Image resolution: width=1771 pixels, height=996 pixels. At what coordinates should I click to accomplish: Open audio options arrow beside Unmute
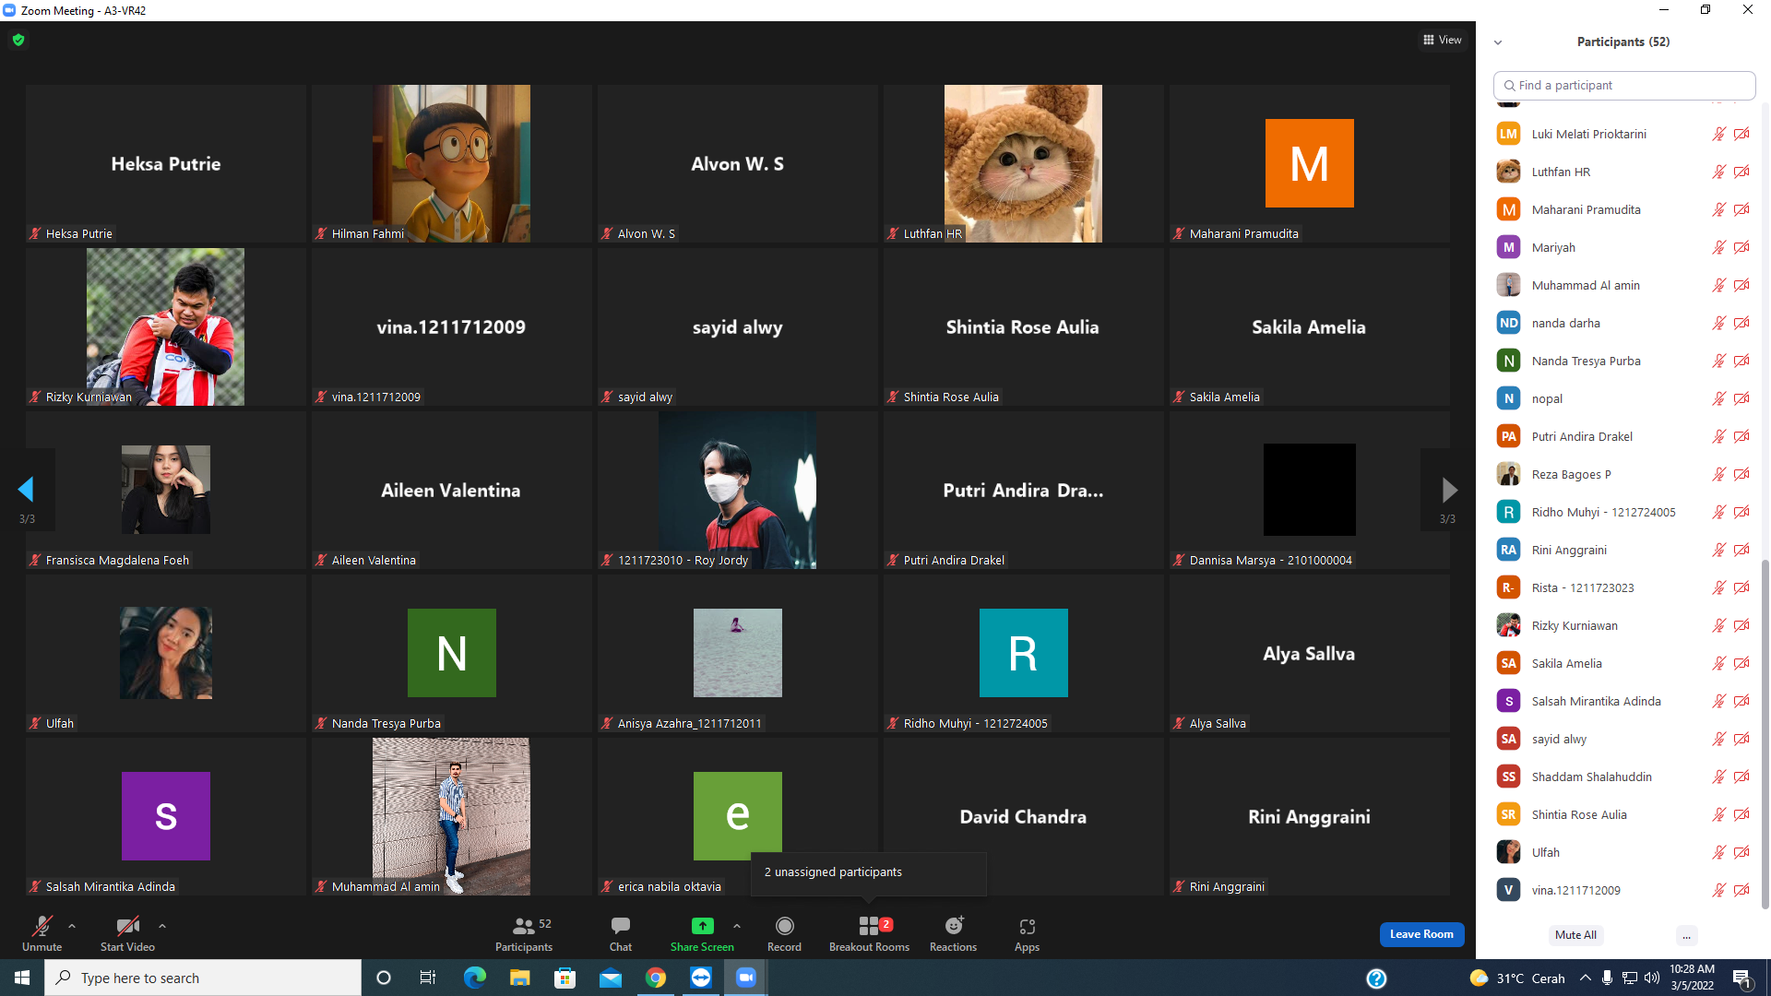coord(72,926)
